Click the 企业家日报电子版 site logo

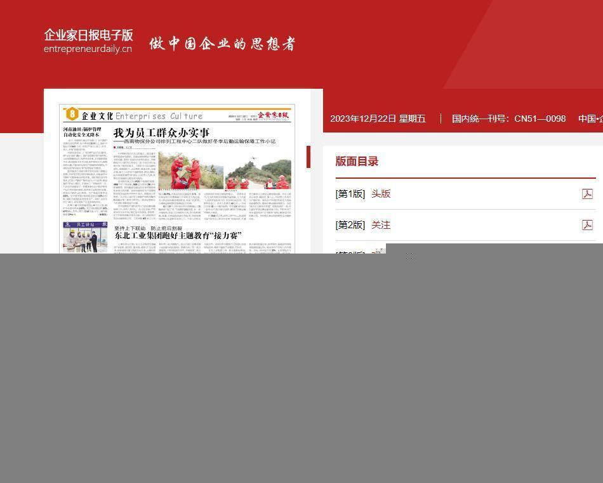[x=88, y=35]
